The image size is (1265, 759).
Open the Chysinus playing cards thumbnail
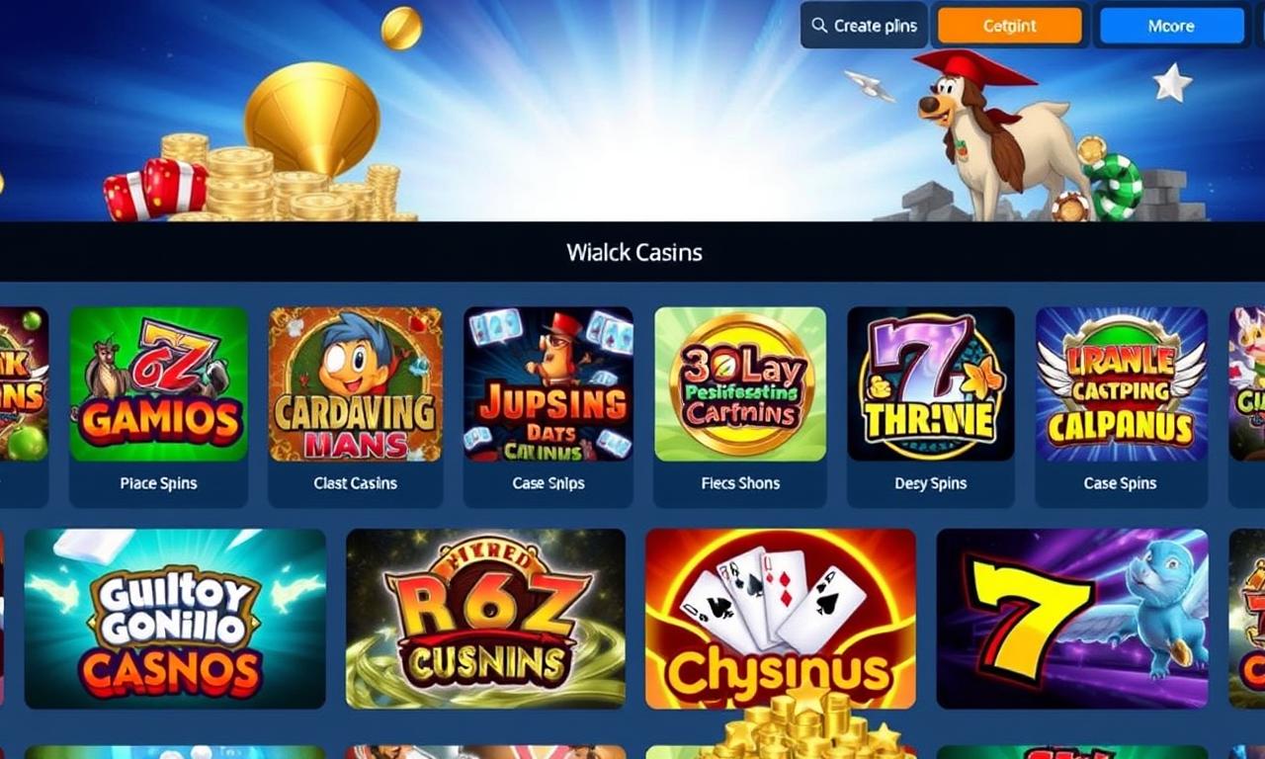(781, 619)
